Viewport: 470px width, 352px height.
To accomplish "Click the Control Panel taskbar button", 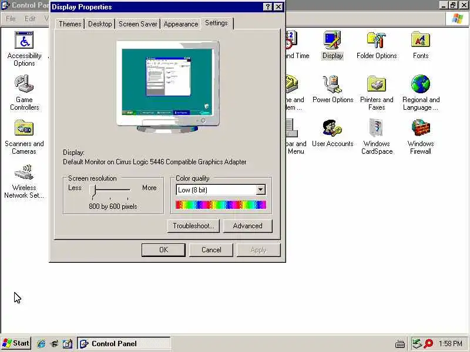I will click(x=124, y=343).
